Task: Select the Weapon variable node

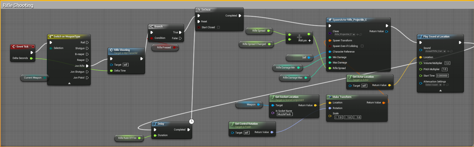Action: coord(249,105)
